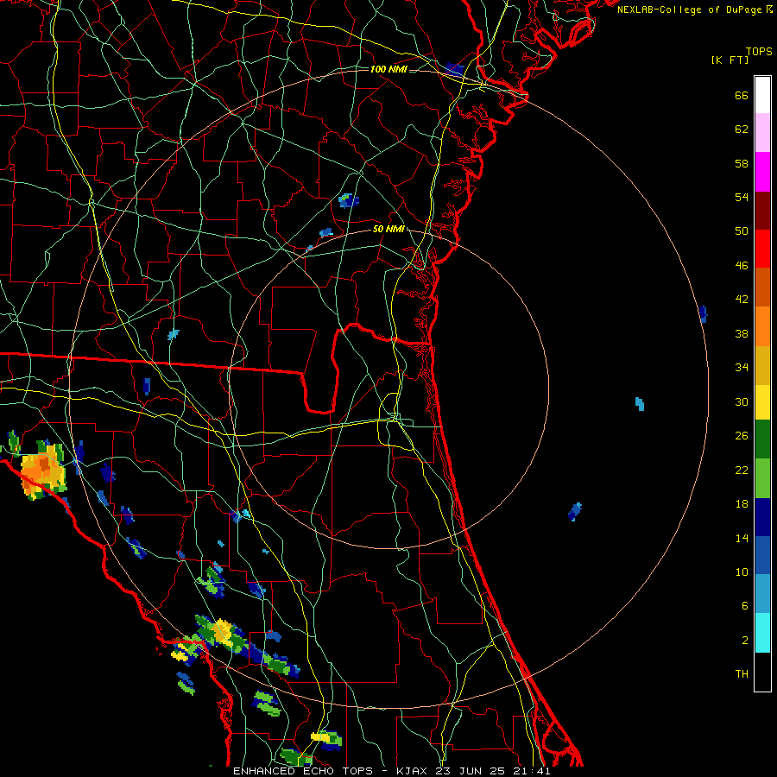Click the 22 legend value
The image size is (777, 777).
[x=742, y=470]
